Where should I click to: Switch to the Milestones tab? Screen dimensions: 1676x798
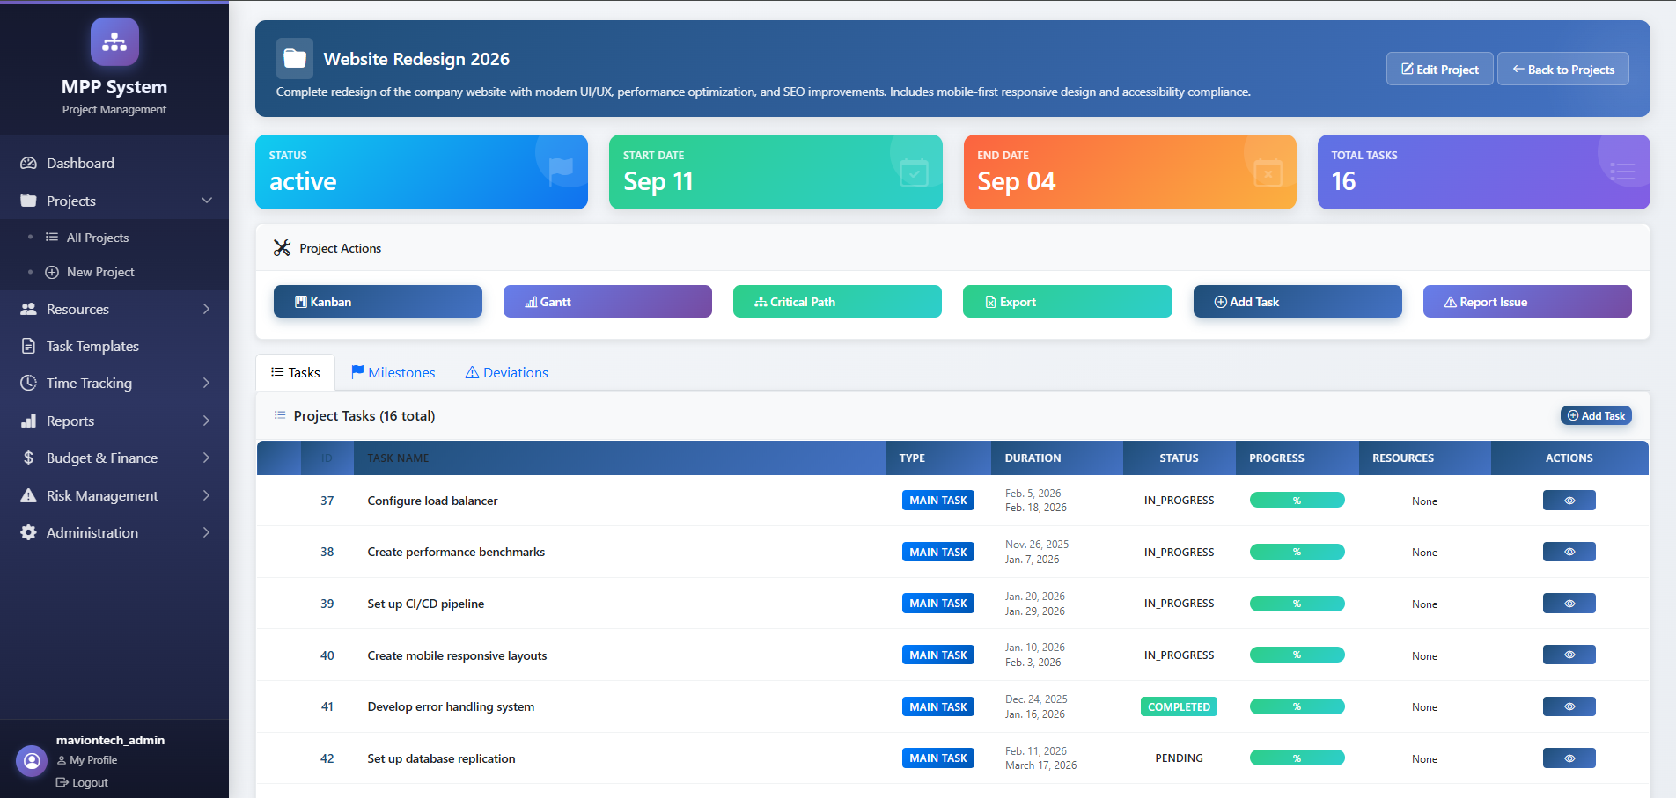[x=393, y=372]
